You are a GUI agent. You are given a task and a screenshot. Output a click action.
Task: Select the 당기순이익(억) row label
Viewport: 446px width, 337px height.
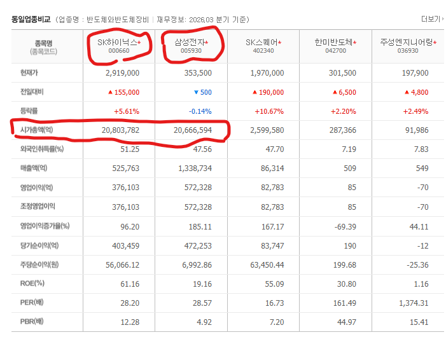click(x=39, y=245)
